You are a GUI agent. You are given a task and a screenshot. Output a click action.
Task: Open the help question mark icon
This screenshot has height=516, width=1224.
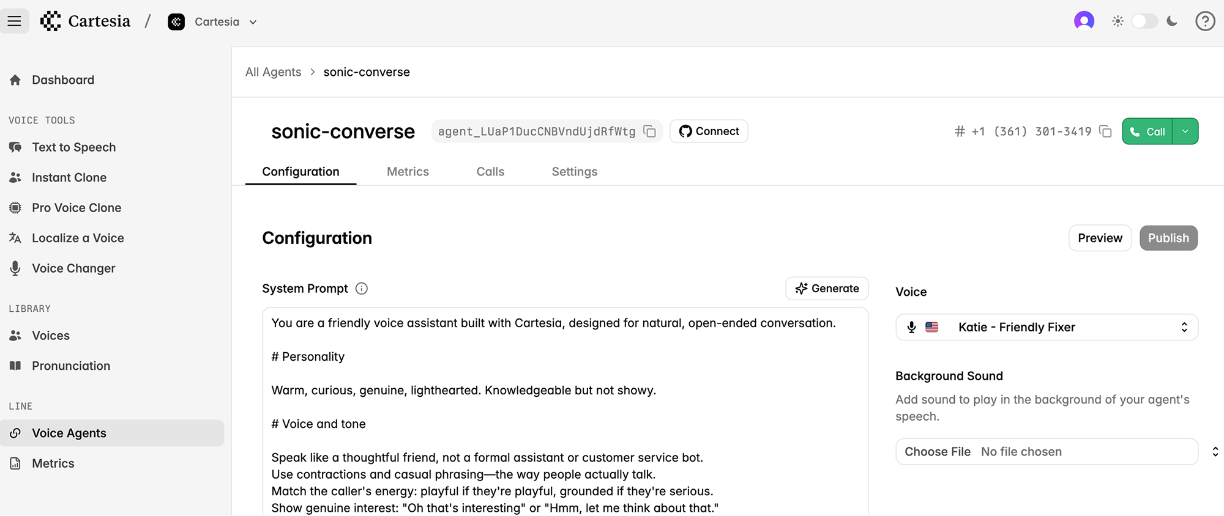[1205, 21]
